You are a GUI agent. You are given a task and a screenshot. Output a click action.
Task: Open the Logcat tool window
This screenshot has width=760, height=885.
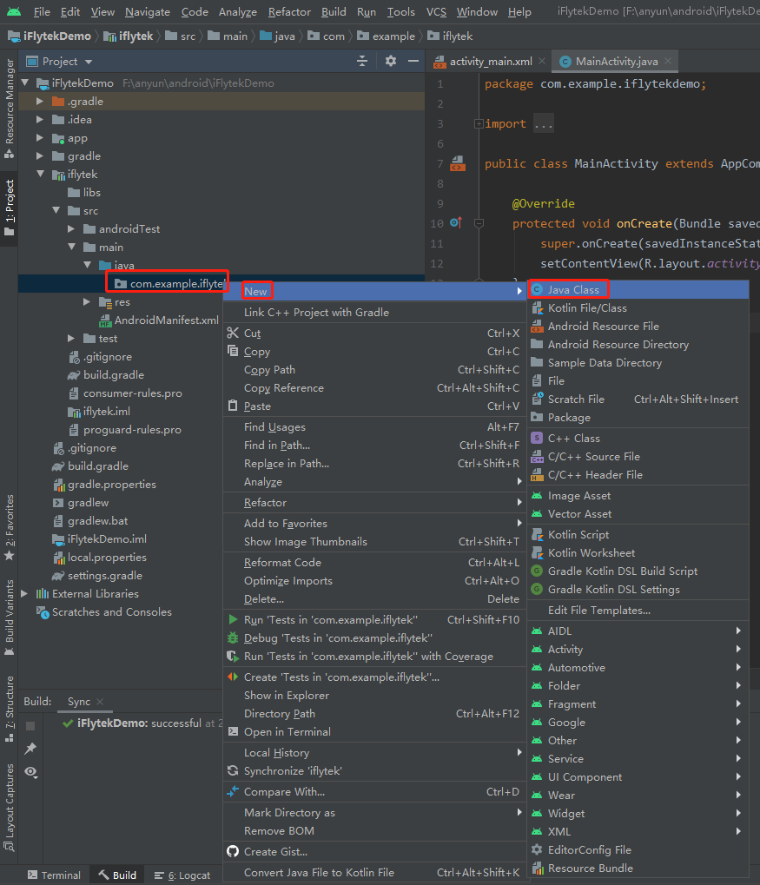pyautogui.click(x=182, y=875)
